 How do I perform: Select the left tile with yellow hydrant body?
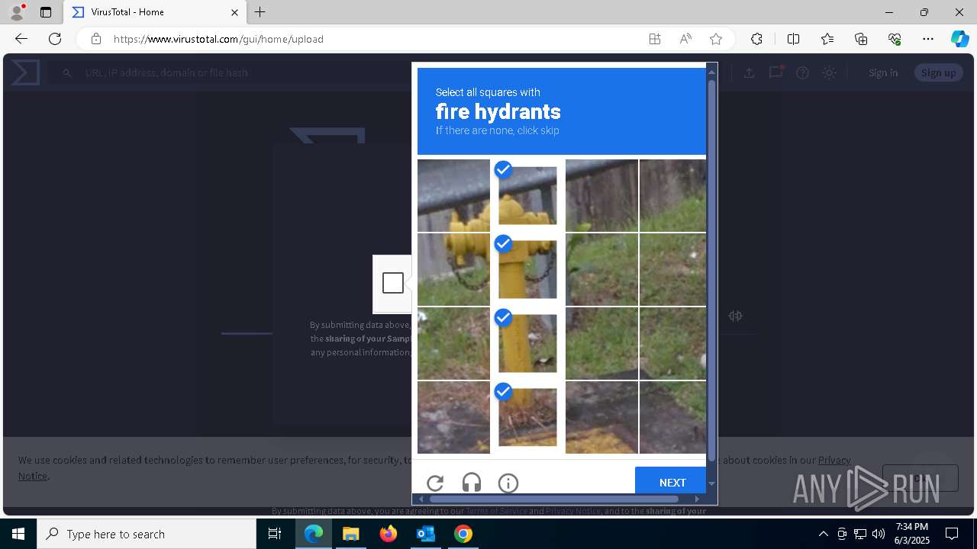453,269
